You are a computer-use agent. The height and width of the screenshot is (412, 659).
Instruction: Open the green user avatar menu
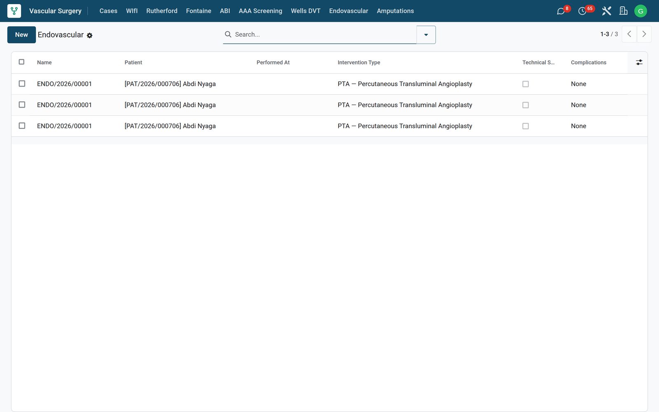coord(640,11)
